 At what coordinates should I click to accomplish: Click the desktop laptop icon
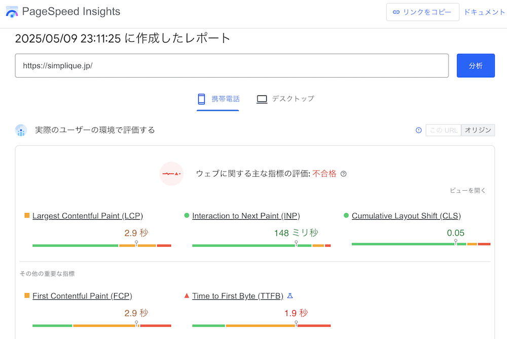pos(262,99)
